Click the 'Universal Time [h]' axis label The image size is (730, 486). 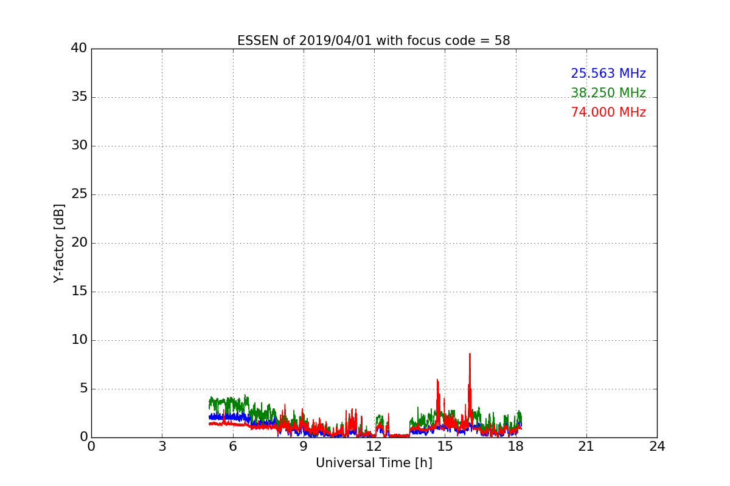tap(374, 463)
